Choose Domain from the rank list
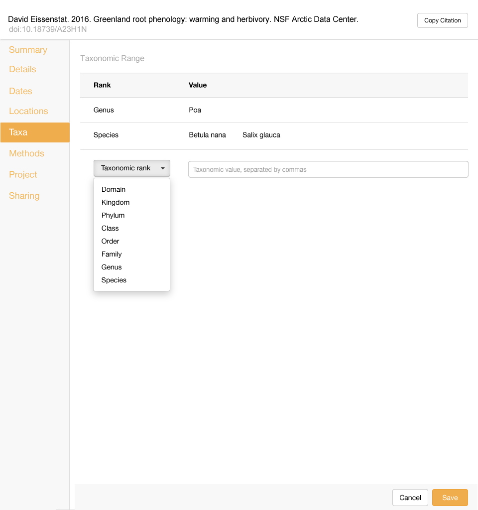Viewport: 478px width, 510px height. click(x=113, y=189)
